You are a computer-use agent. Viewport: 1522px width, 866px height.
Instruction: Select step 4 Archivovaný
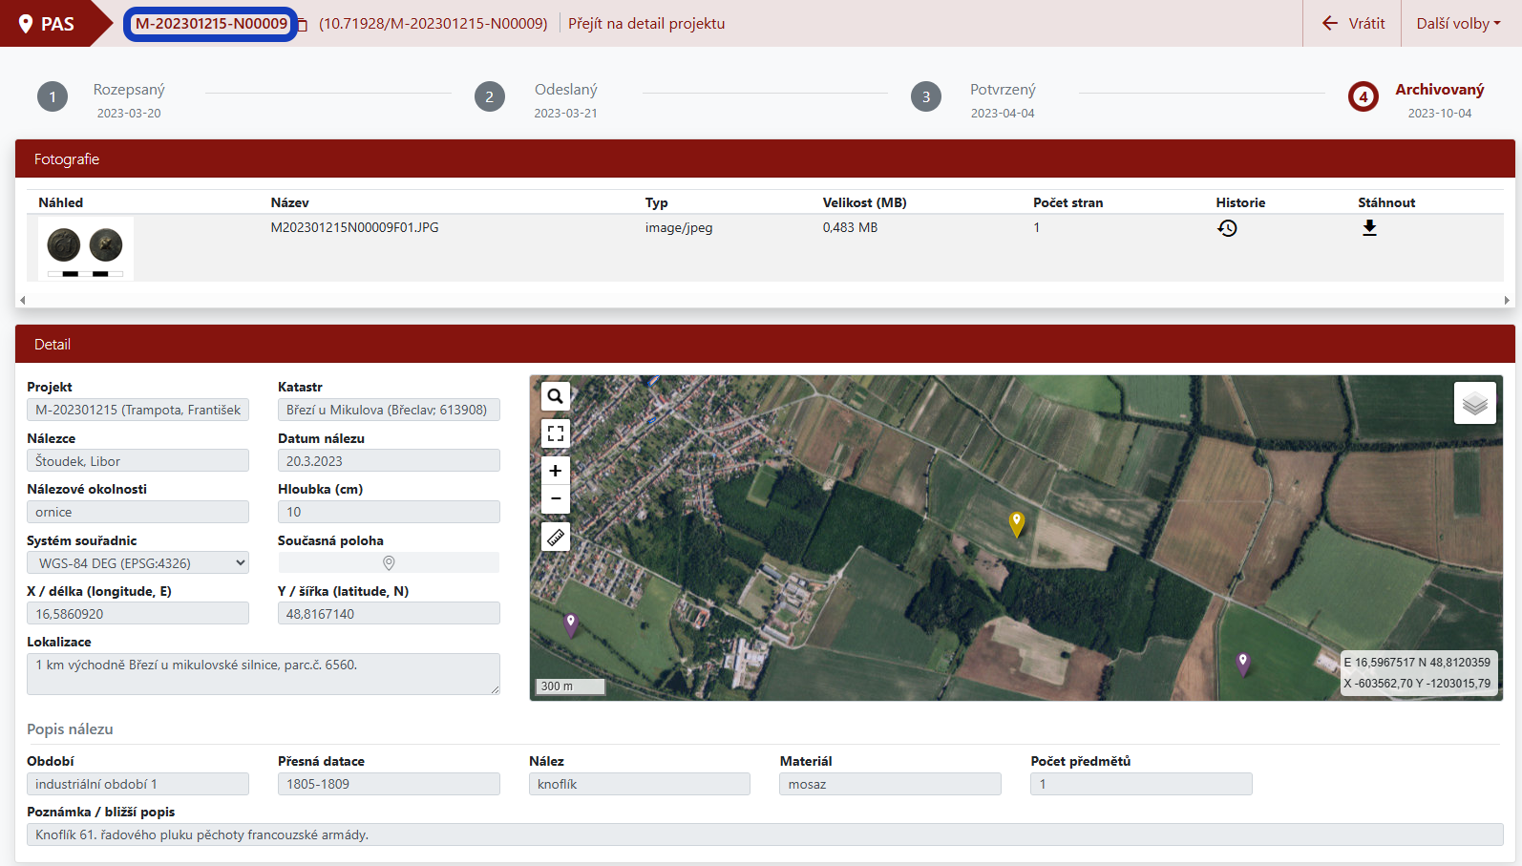click(1363, 96)
